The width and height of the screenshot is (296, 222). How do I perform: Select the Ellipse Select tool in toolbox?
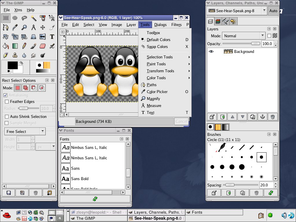tap(15, 18)
